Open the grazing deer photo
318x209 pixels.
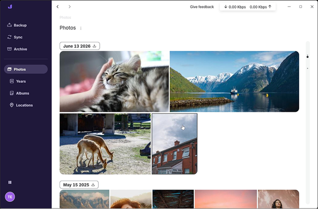click(x=105, y=144)
